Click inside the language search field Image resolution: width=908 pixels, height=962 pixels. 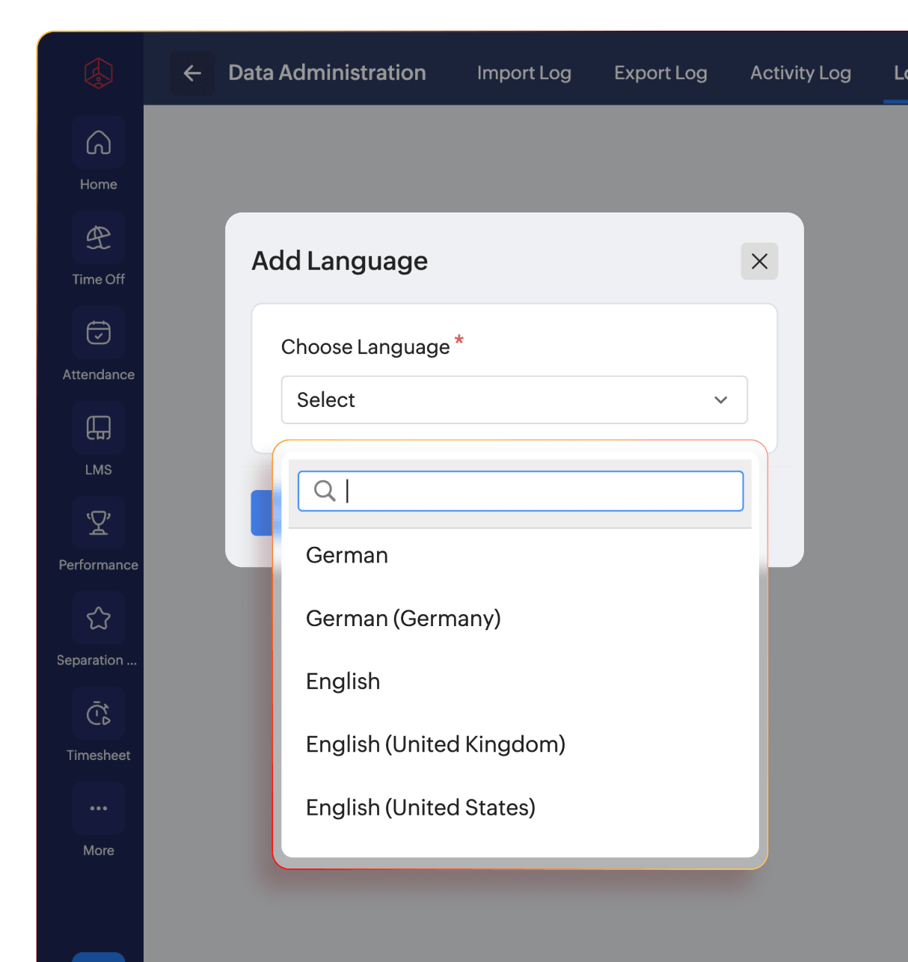[x=524, y=491]
